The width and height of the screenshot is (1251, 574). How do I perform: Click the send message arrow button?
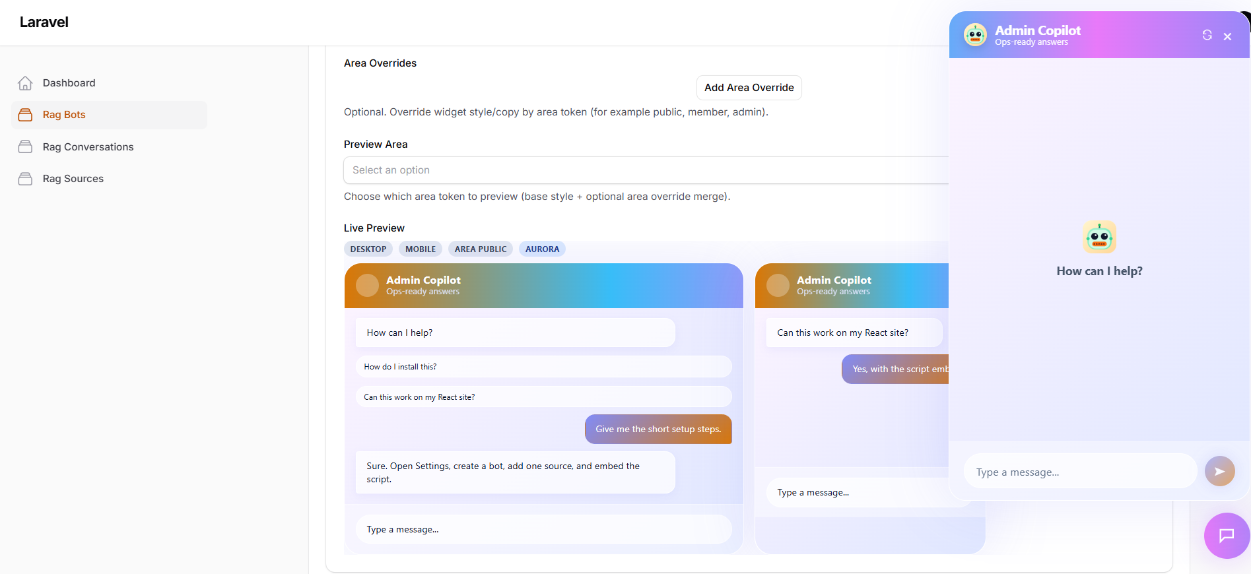[x=1219, y=471]
